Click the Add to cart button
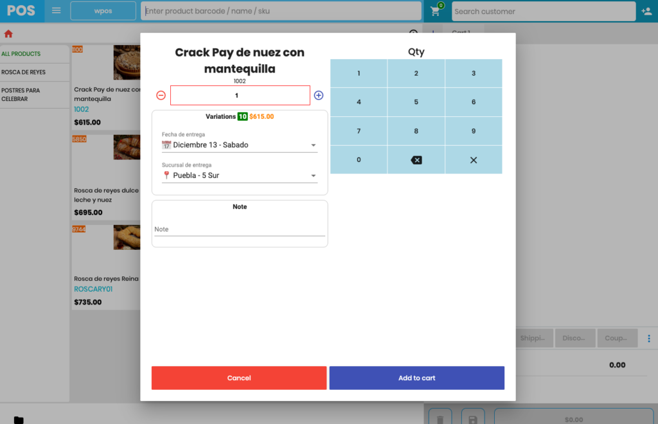Image resolution: width=658 pixels, height=424 pixels. coord(416,378)
